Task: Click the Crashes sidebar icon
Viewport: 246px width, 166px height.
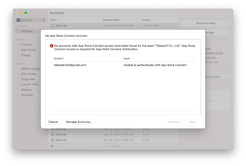Action: click(x=18, y=45)
